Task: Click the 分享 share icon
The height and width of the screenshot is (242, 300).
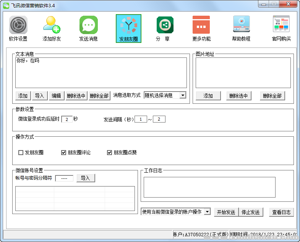Action: (165, 25)
